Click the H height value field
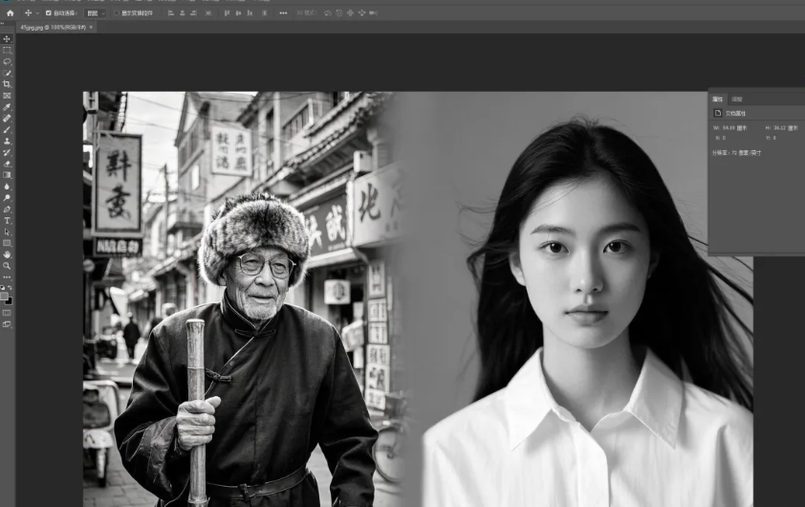This screenshot has height=507, width=805. pyautogui.click(x=786, y=128)
